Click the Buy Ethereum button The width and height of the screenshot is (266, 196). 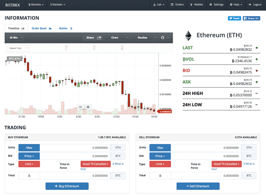(x=67, y=186)
